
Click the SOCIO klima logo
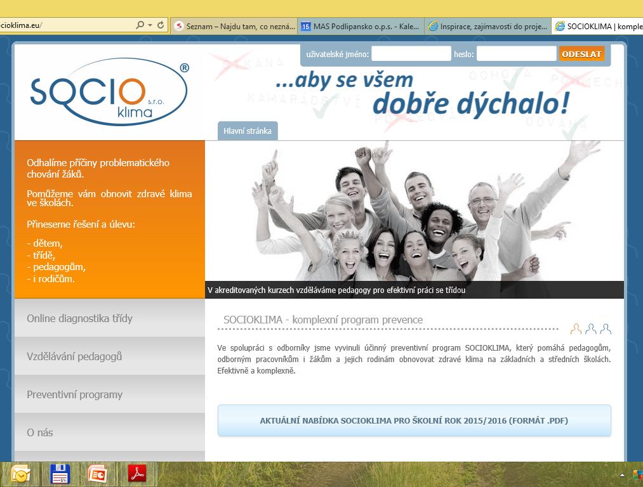click(x=109, y=91)
